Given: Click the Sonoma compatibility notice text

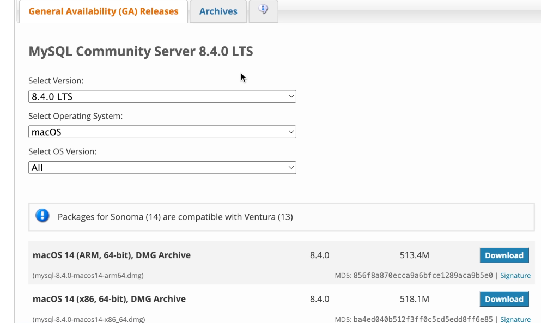Looking at the screenshot, I should click(x=175, y=217).
